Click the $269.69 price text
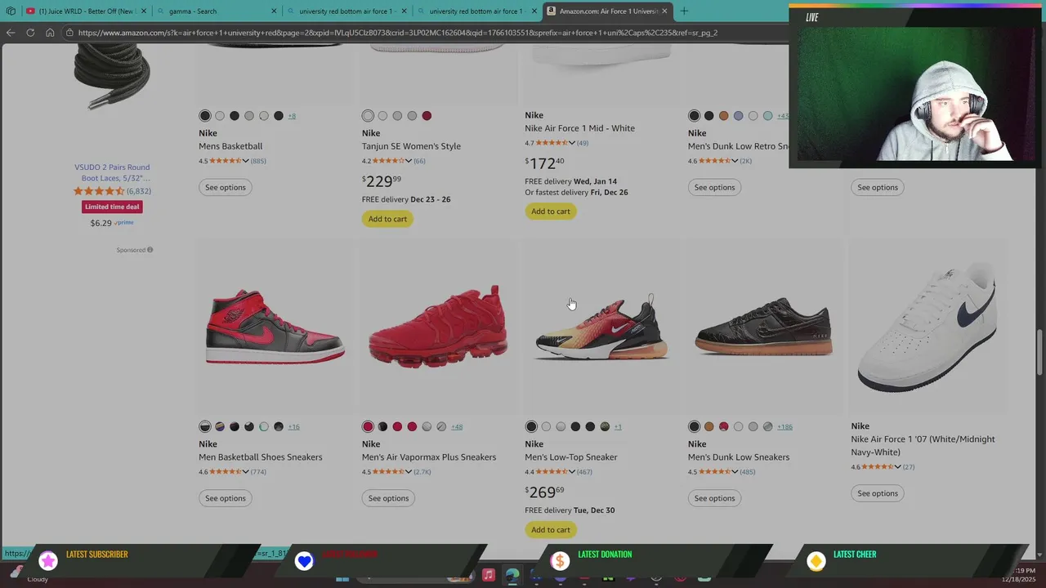This screenshot has height=588, width=1046. tap(544, 492)
